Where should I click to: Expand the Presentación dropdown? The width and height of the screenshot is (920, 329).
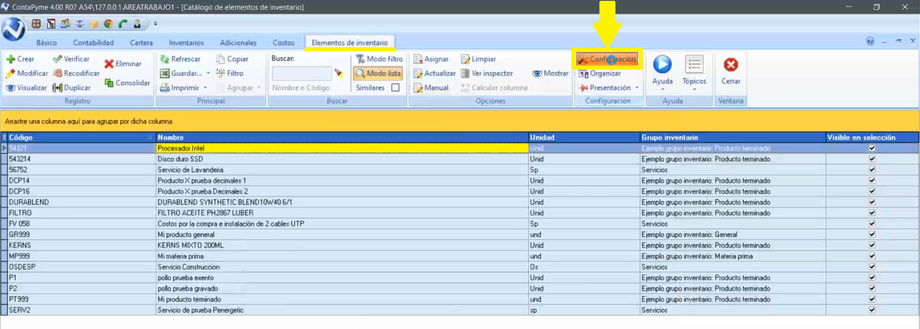[636, 87]
